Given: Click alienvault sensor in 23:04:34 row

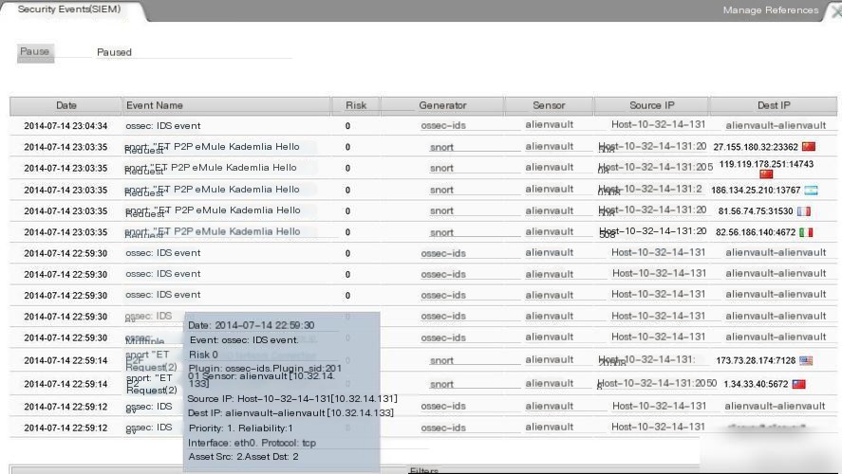Looking at the screenshot, I should point(550,124).
